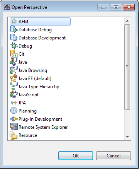Click the Database Development cylinder icon
The image size is (139, 169).
14,38
